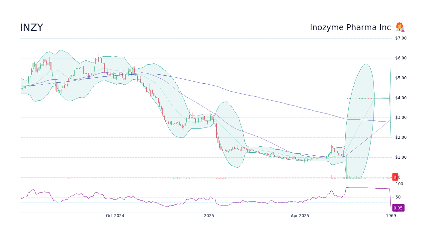Viewport: 425px width, 239px height.
Task: Select the Apr 2025 date axis label
Action: click(300, 215)
